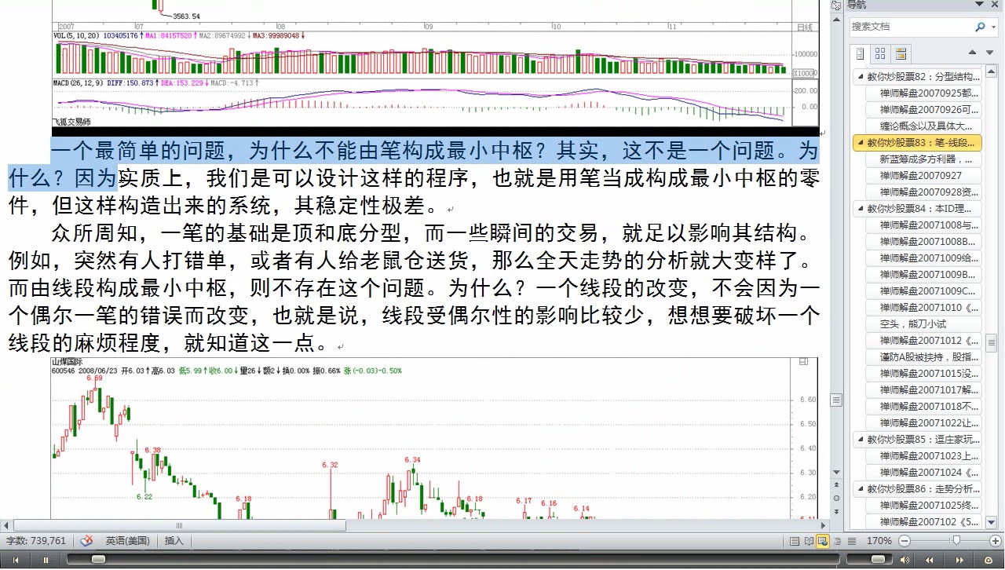
Task: Switch to search results view in navigation pane
Action: [901, 53]
